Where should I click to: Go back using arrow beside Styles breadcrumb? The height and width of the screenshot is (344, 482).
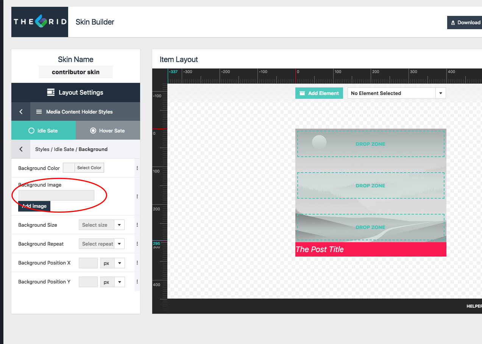tap(21, 149)
